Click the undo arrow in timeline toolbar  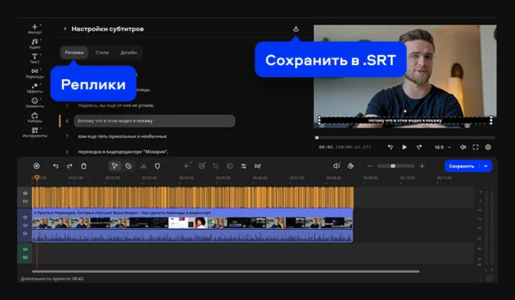click(55, 166)
